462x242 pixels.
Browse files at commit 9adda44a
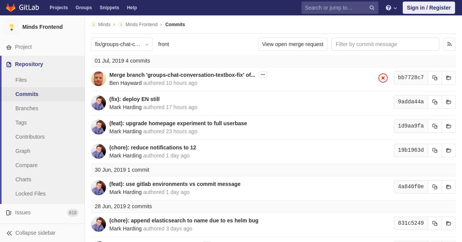coord(449,102)
